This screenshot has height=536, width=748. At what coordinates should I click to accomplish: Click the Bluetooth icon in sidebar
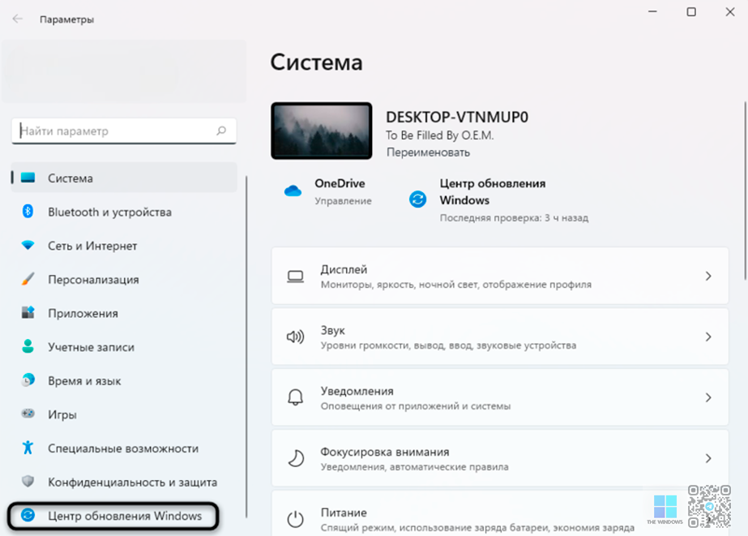[x=28, y=212]
